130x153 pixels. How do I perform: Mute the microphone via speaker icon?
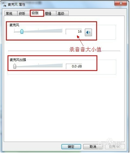[88, 32]
